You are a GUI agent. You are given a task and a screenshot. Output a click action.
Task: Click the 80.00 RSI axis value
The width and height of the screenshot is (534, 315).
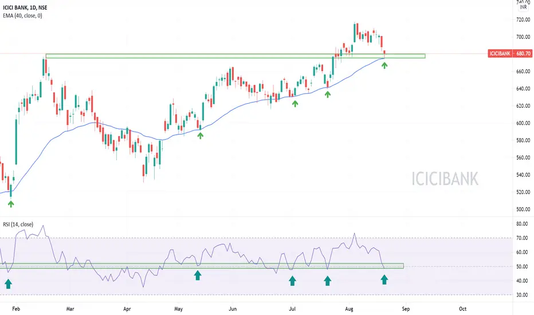pos(522,224)
